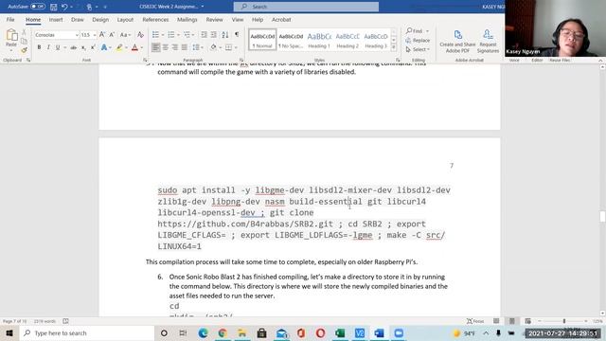Click the Multilevel List icon

tap(187, 35)
